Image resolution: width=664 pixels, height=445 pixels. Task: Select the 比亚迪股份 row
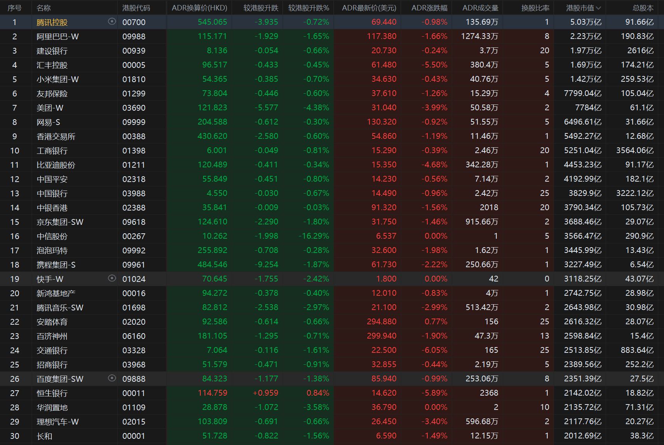coord(332,165)
